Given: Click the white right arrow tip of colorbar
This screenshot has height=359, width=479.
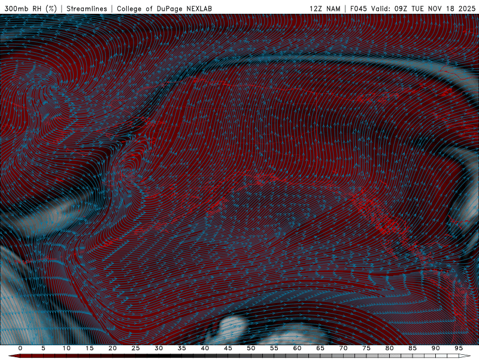Looking at the screenshot, I should coord(465,356).
